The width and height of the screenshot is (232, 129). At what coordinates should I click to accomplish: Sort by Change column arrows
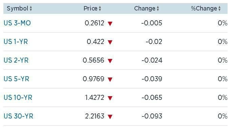click(x=158, y=8)
